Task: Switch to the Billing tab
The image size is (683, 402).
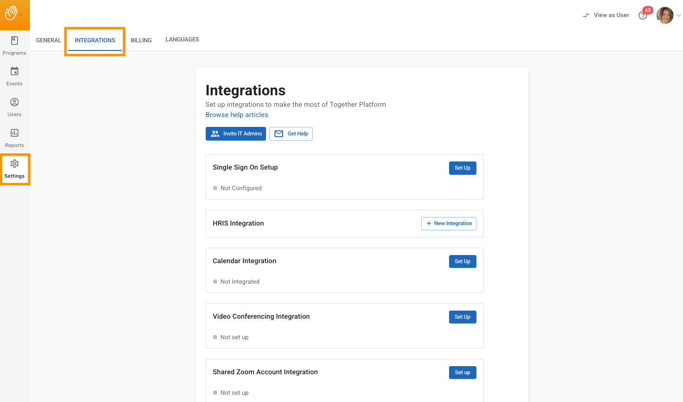Action: (141, 40)
